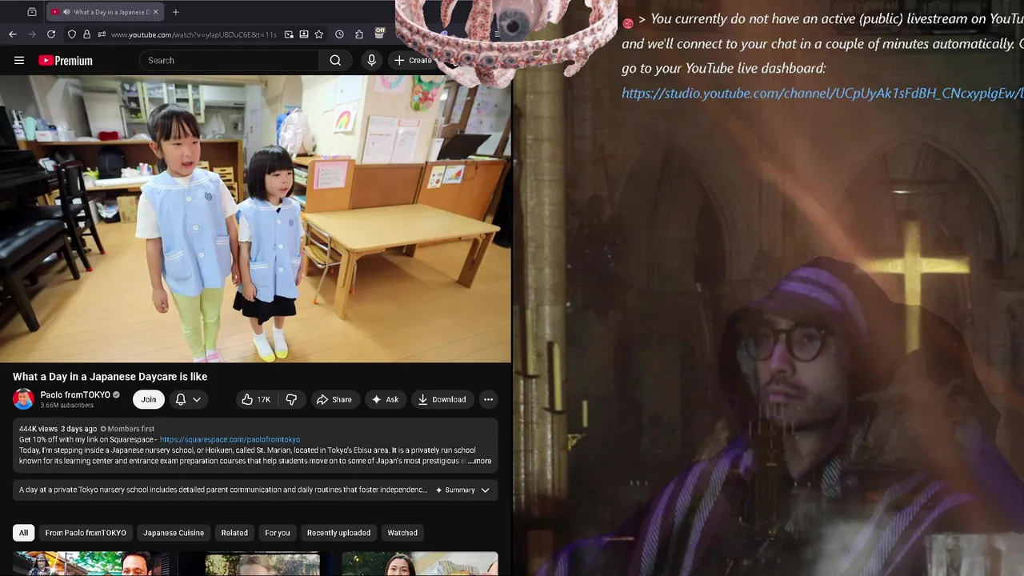This screenshot has height=576, width=1024.
Task: Open middle recommended video thumbnail
Action: coord(255,564)
